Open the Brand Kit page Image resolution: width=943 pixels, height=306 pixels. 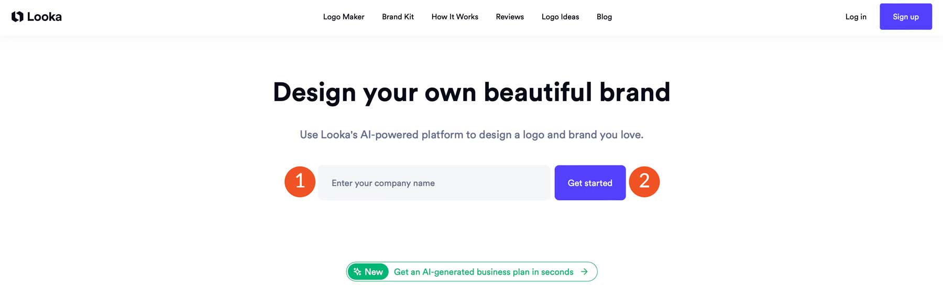(x=398, y=16)
